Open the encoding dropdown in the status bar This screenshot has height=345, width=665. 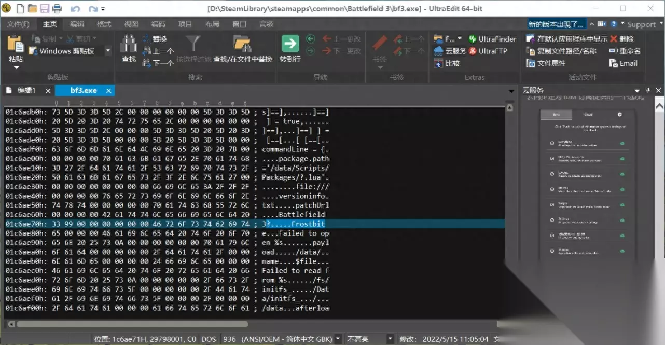(338, 339)
